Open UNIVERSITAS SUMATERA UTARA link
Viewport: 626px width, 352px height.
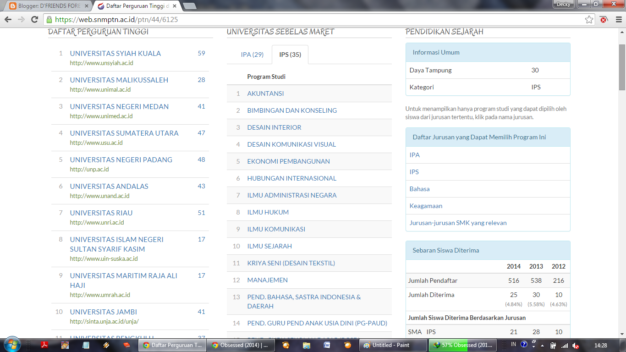coord(124,133)
